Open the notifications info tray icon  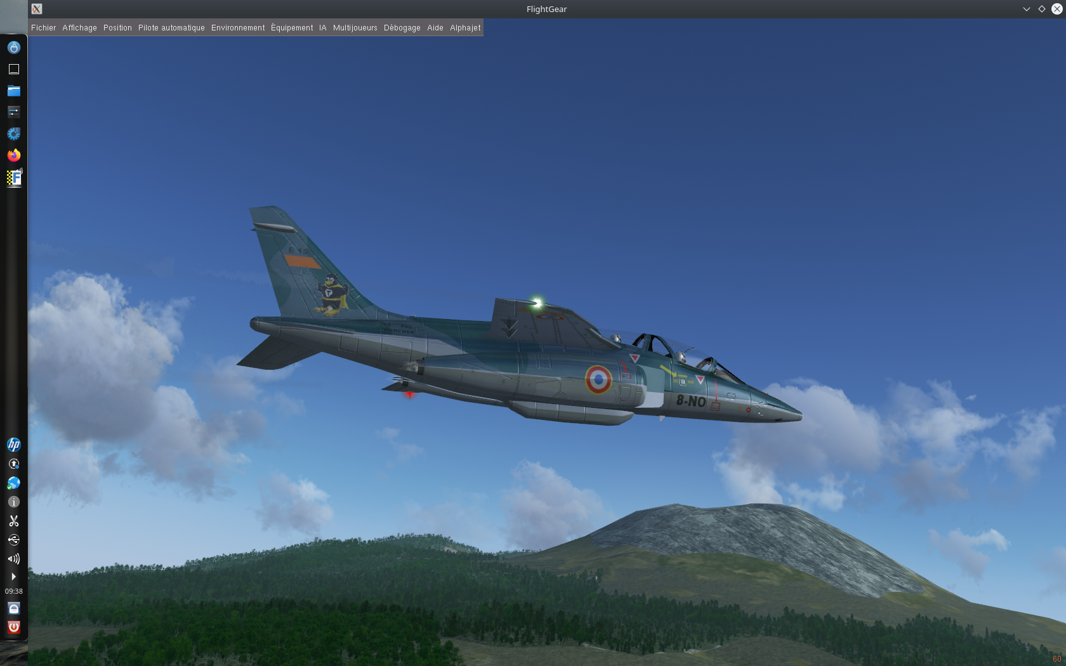coord(13,502)
